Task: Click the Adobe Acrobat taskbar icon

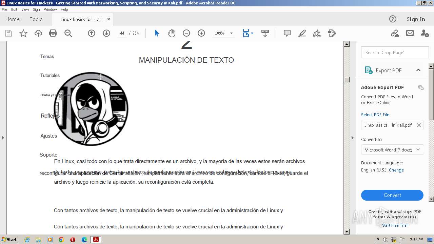Action: coord(96,240)
